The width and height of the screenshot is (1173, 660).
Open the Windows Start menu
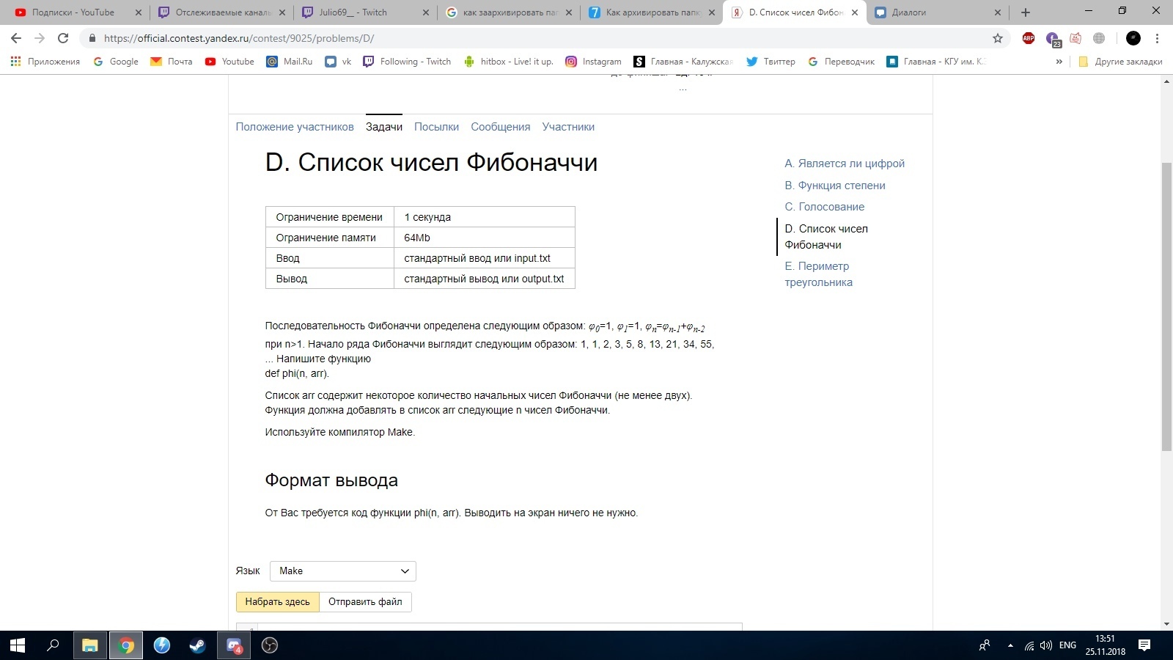18,645
